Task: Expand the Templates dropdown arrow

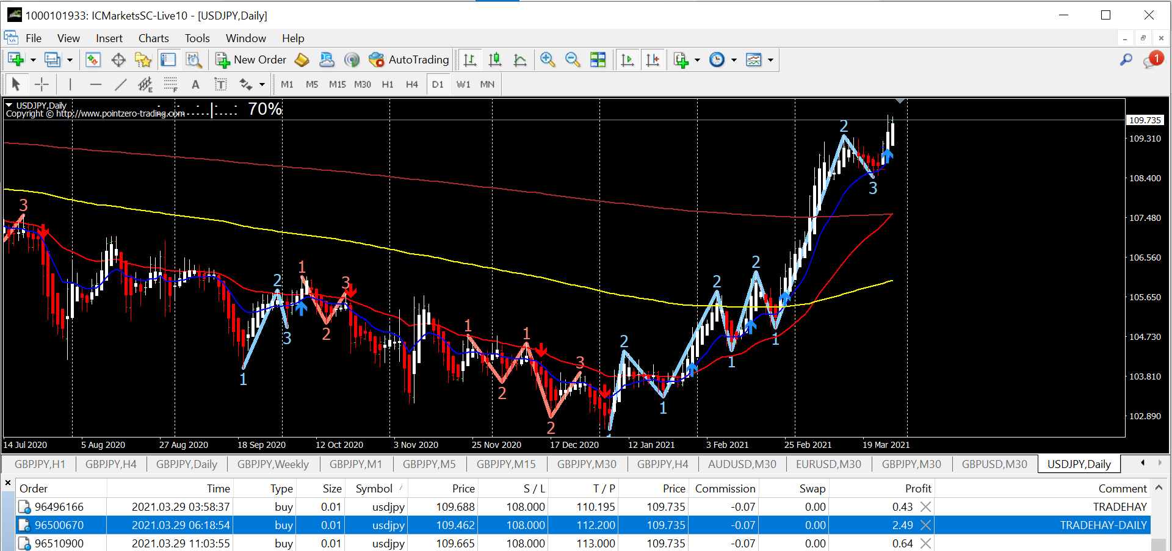Action: point(770,60)
